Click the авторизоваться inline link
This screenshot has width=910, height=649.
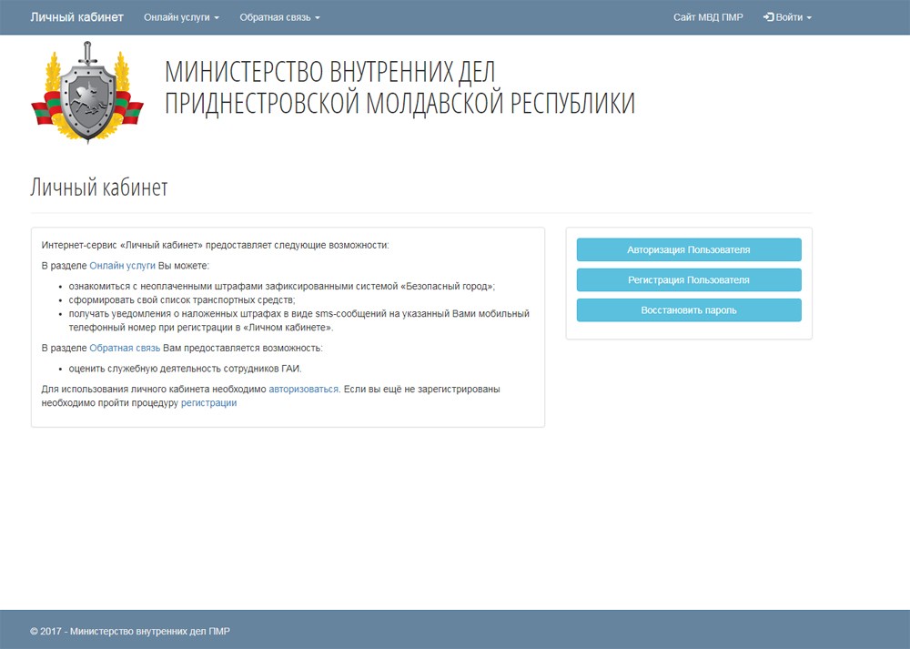tap(303, 389)
